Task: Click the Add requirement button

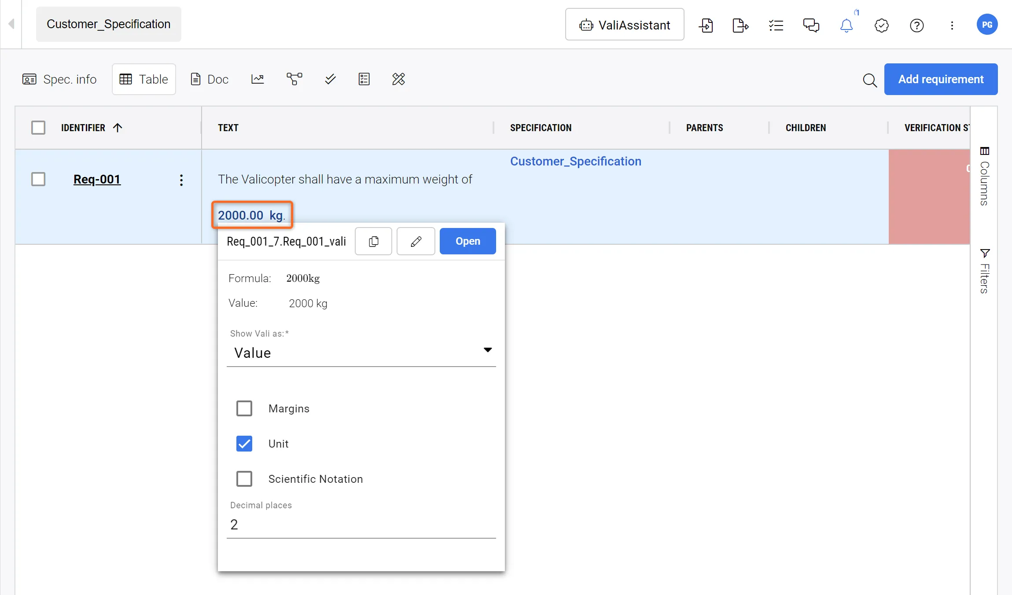Action: (941, 79)
